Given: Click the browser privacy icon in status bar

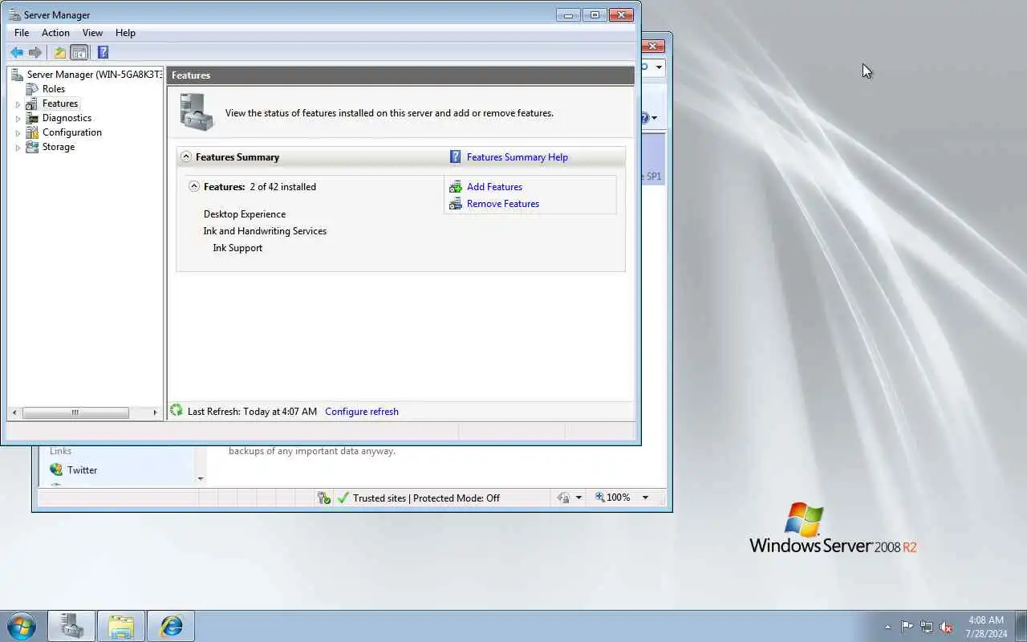Looking at the screenshot, I should (x=563, y=498).
